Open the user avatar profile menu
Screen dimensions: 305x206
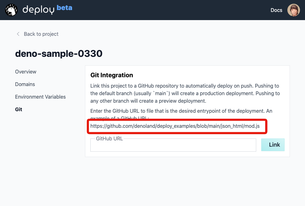294,10
